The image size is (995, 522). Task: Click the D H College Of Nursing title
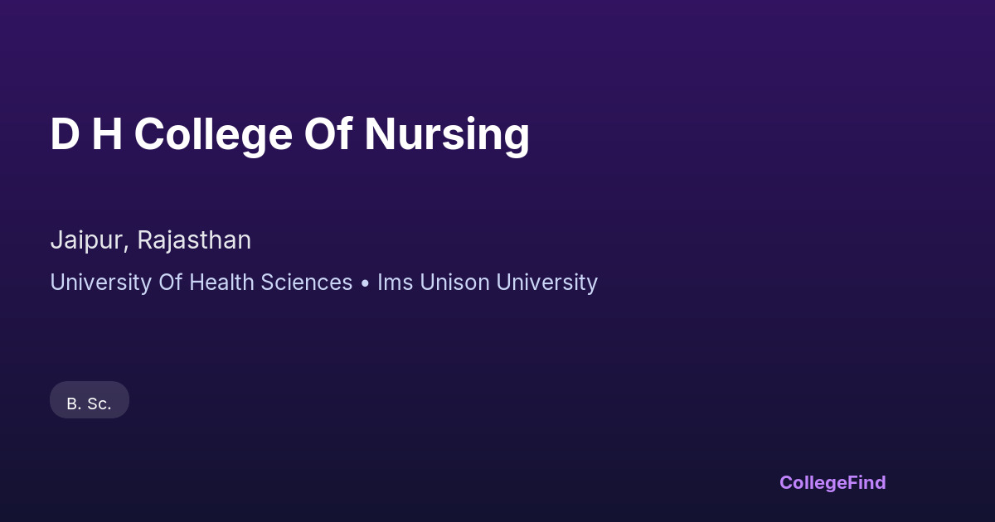[289, 134]
